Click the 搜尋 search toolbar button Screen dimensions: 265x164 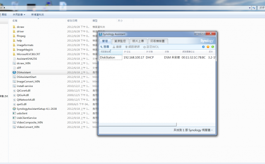pos(105,47)
